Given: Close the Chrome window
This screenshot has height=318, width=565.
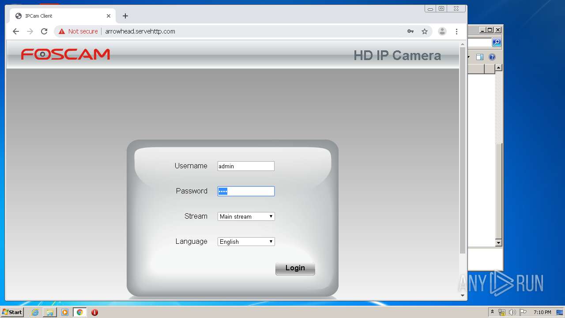Looking at the screenshot, I should [x=456, y=8].
